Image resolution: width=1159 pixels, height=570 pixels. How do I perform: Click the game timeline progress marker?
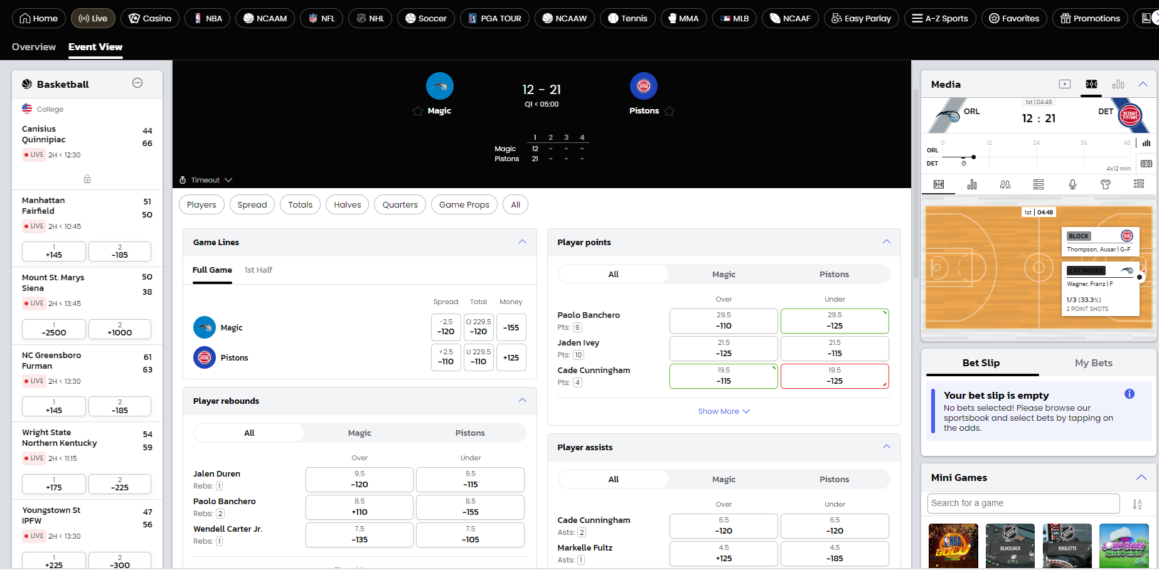pyautogui.click(x=973, y=157)
